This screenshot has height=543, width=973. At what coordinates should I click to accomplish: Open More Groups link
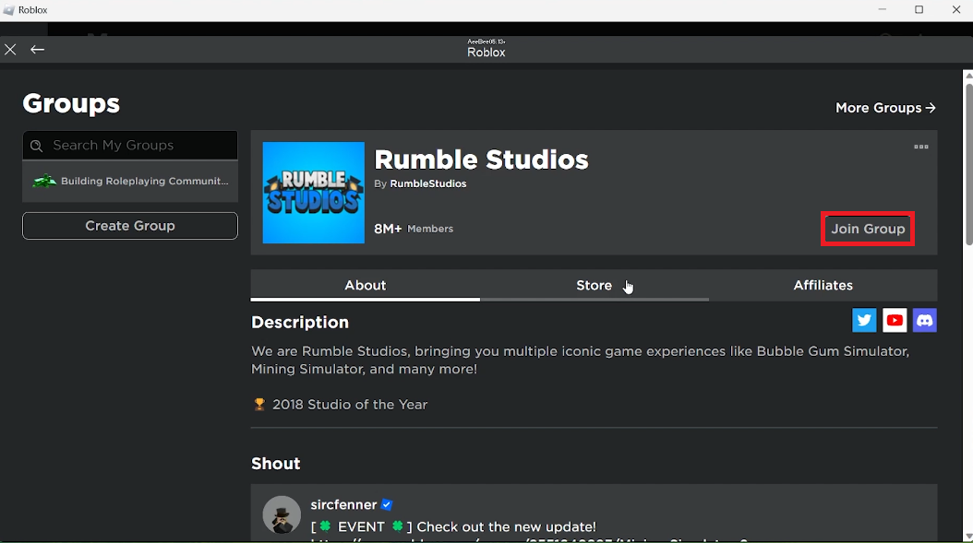885,108
